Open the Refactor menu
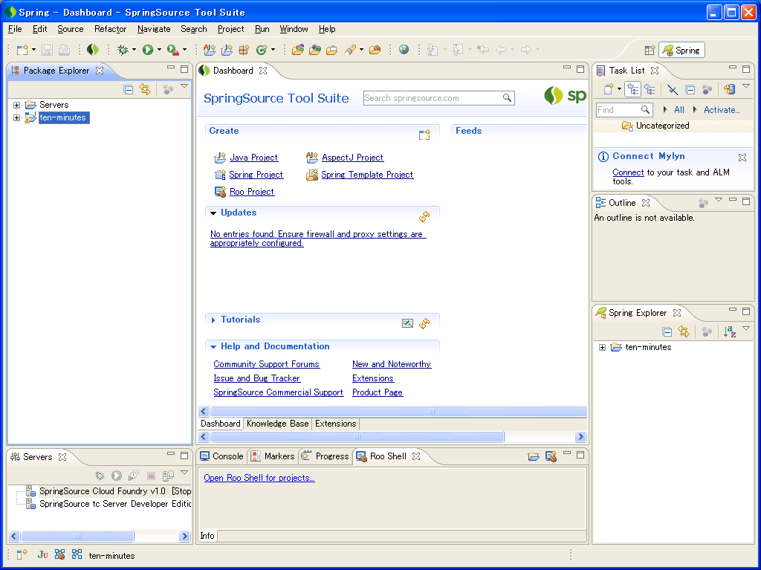Screen dimensions: 761x570 pos(110,29)
